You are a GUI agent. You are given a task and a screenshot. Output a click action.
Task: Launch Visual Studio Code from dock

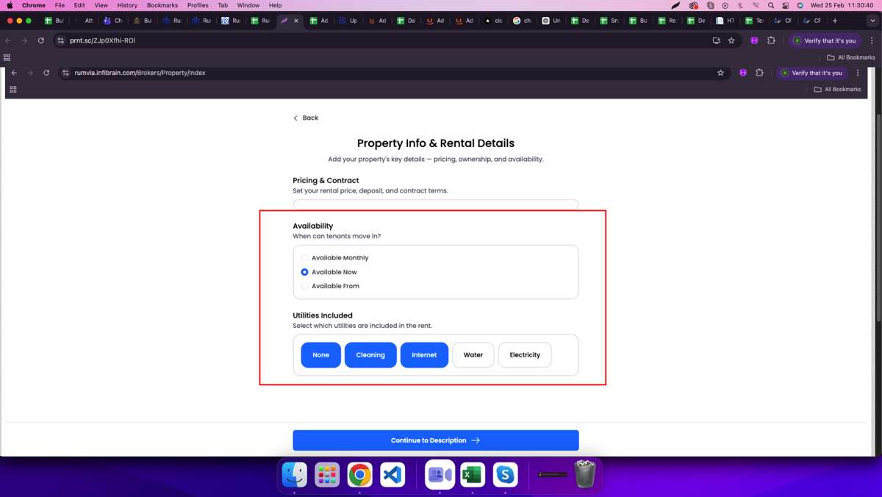click(393, 475)
